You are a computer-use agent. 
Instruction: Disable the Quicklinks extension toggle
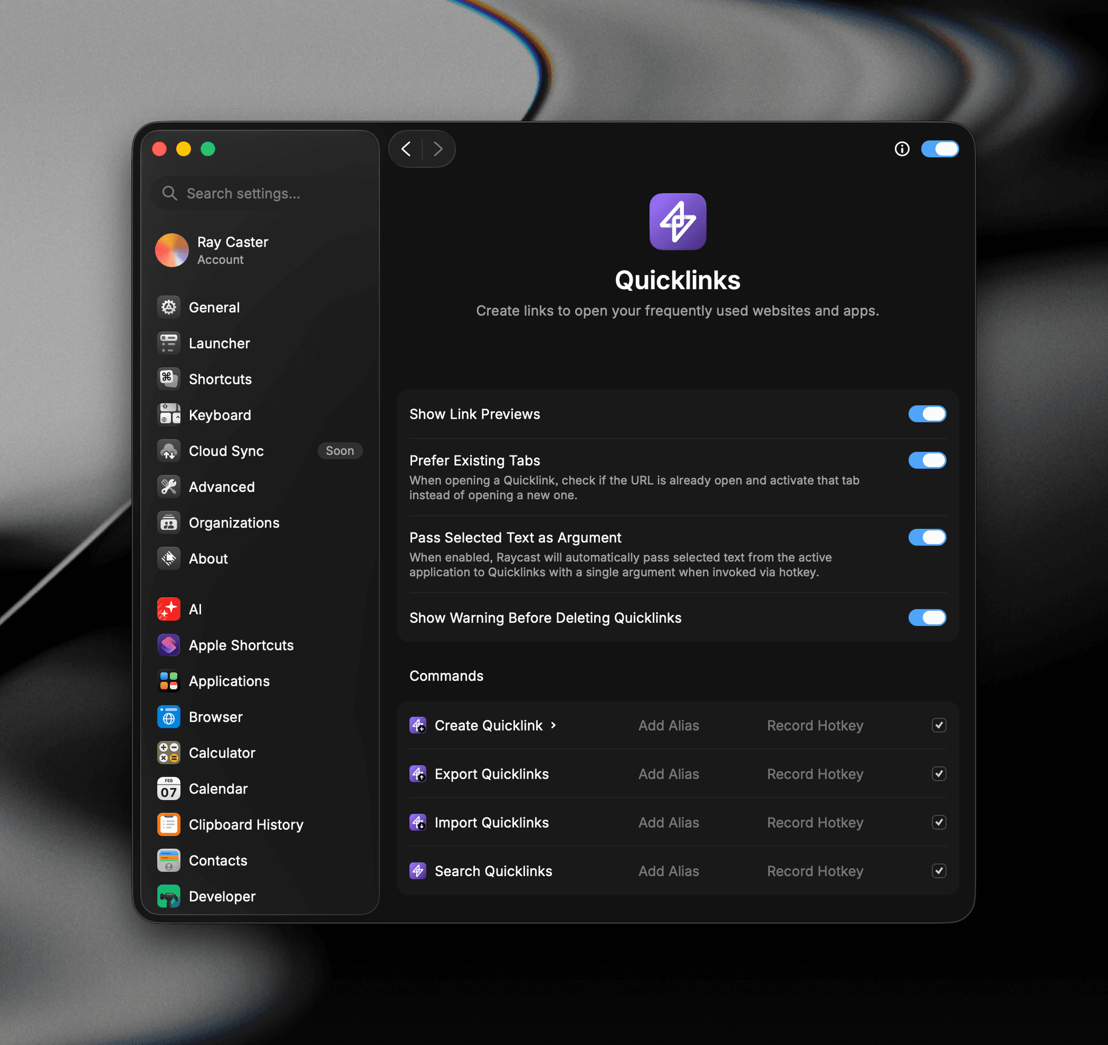(940, 149)
